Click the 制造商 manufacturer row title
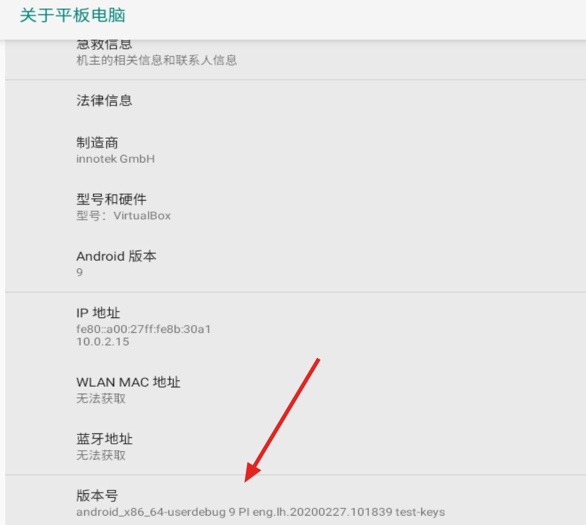This screenshot has height=525, width=586. [x=97, y=143]
